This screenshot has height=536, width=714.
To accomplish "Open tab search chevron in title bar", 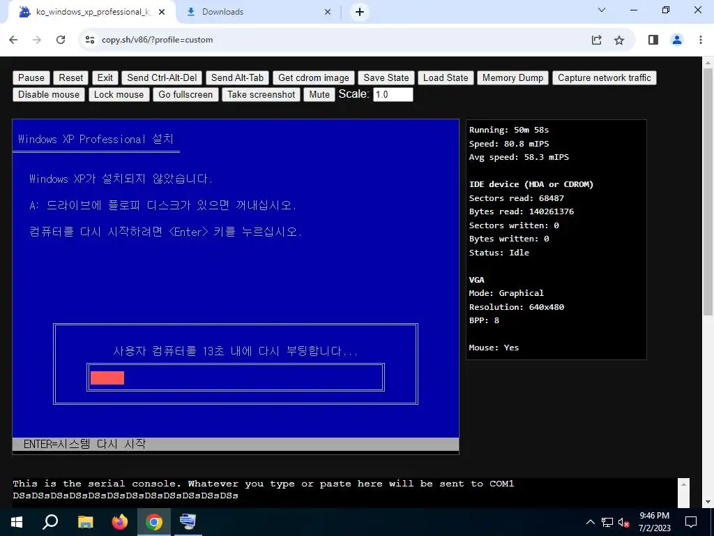I will (602, 10).
